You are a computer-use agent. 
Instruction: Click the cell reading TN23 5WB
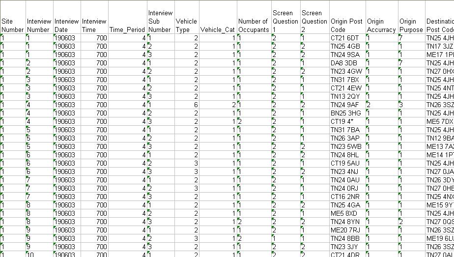(x=348, y=147)
